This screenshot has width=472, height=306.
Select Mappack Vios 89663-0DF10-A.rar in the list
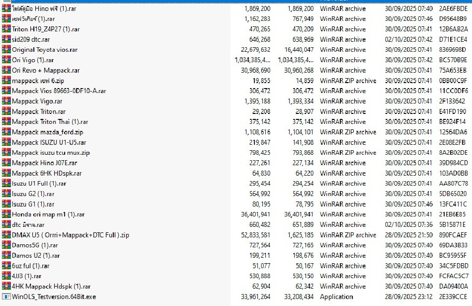pyautogui.click(x=59, y=91)
